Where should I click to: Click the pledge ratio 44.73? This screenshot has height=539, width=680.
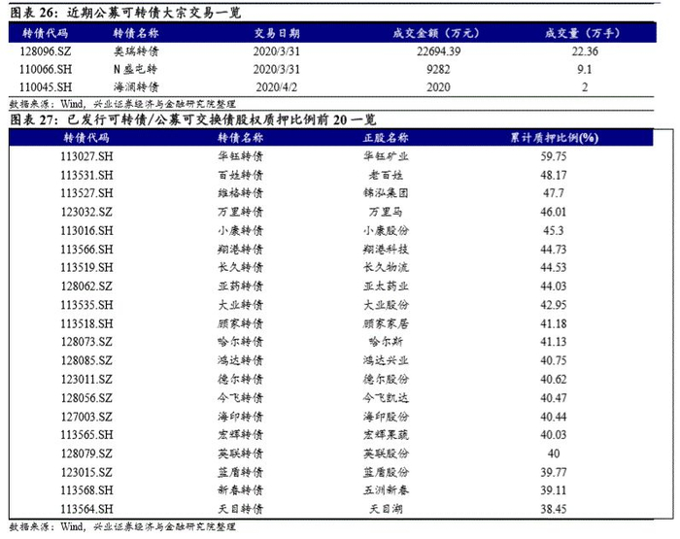point(554,250)
